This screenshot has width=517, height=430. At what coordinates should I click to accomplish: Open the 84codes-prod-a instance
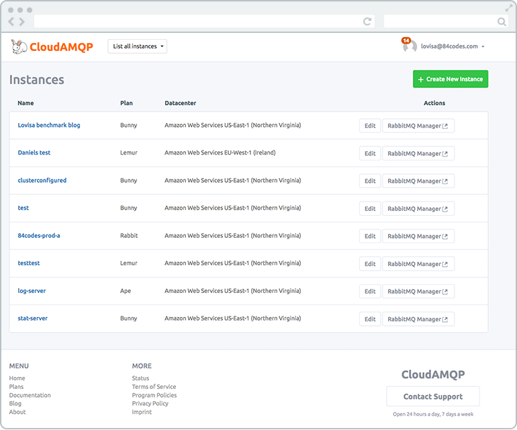coord(39,236)
